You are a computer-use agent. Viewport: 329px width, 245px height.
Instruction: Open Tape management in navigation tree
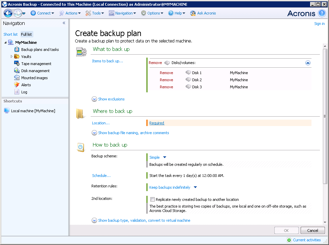[36, 64]
